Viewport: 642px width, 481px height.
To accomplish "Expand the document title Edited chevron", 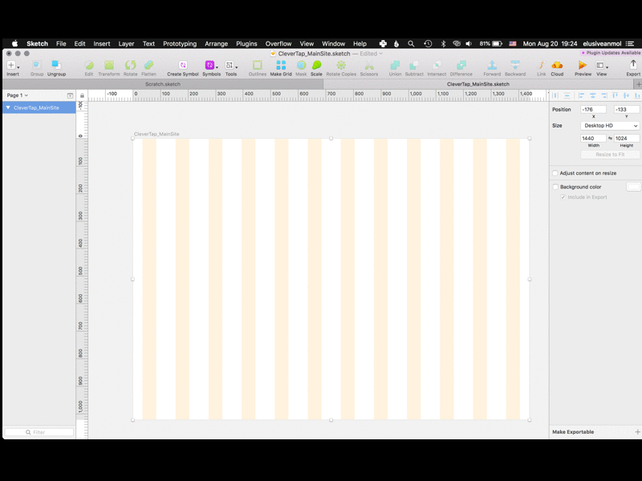I will [x=380, y=54].
